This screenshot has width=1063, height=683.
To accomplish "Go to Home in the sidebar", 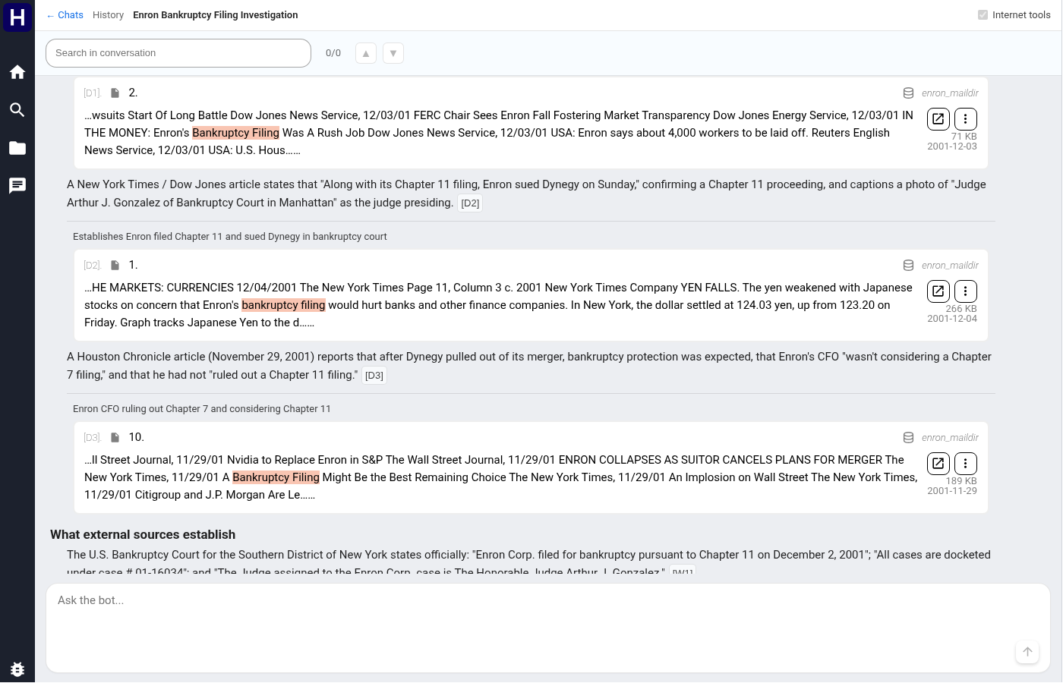I will [x=17, y=72].
